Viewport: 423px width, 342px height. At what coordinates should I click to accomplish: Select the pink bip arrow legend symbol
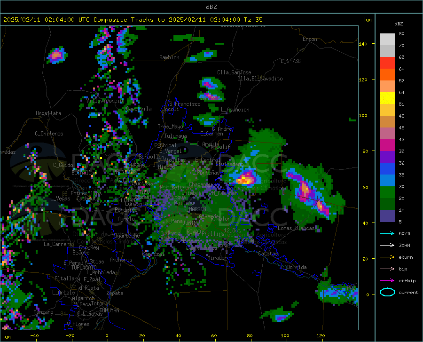click(x=387, y=269)
